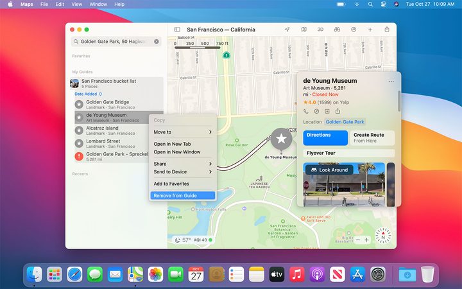Viewport: 462px width, 289px height.
Task: Click the share icon in toolbar
Action: 387,29
